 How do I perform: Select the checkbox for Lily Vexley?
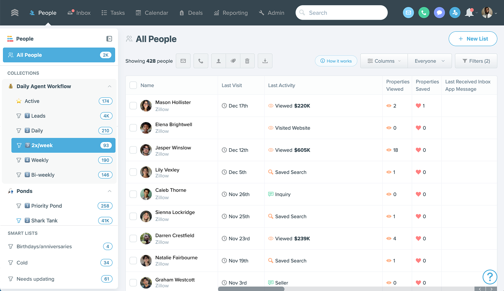133,172
